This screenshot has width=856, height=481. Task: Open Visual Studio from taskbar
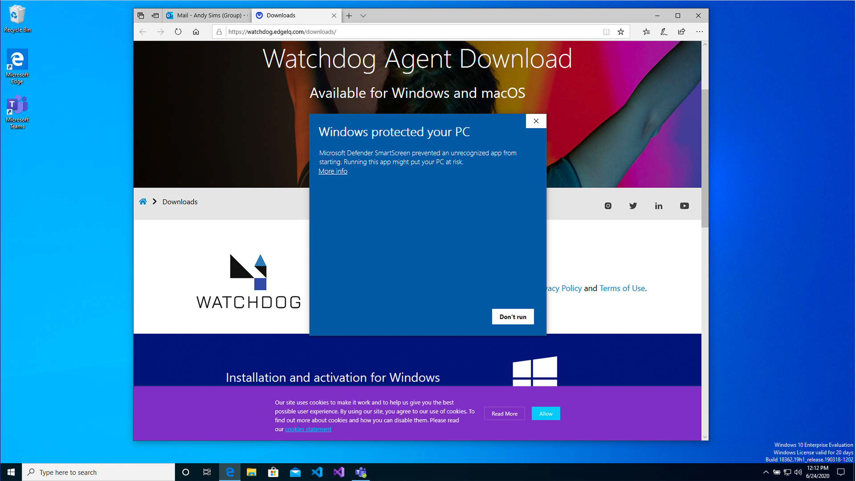339,472
